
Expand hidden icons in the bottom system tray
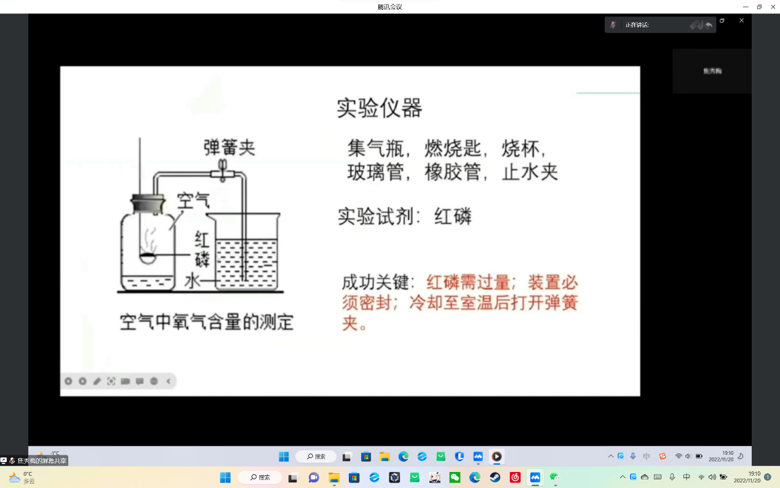point(623,478)
